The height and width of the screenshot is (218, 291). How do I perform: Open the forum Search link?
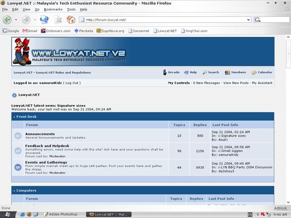click(x=211, y=72)
